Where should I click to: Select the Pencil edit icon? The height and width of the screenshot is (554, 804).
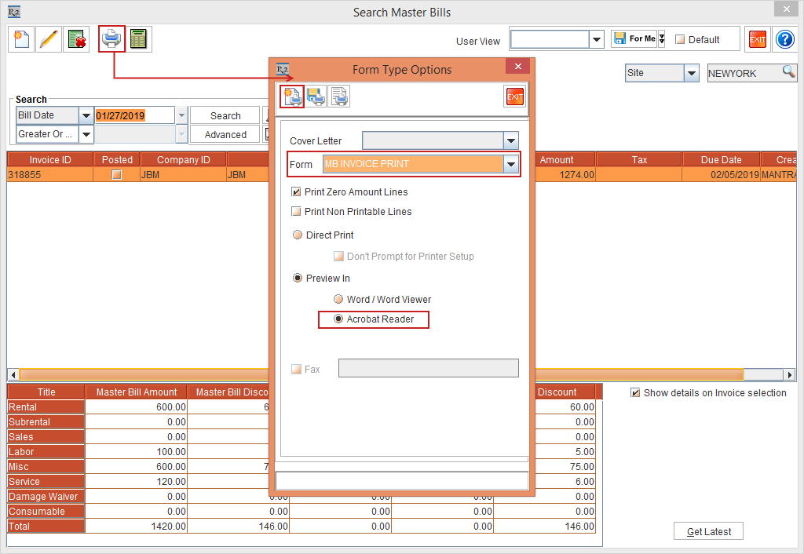coord(49,38)
